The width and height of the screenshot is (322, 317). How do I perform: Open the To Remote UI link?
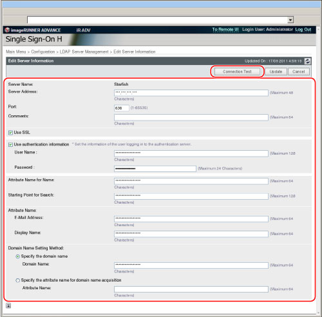pos(225,30)
